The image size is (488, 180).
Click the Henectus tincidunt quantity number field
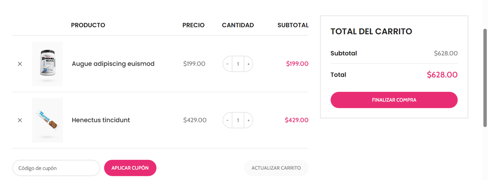pyautogui.click(x=238, y=120)
